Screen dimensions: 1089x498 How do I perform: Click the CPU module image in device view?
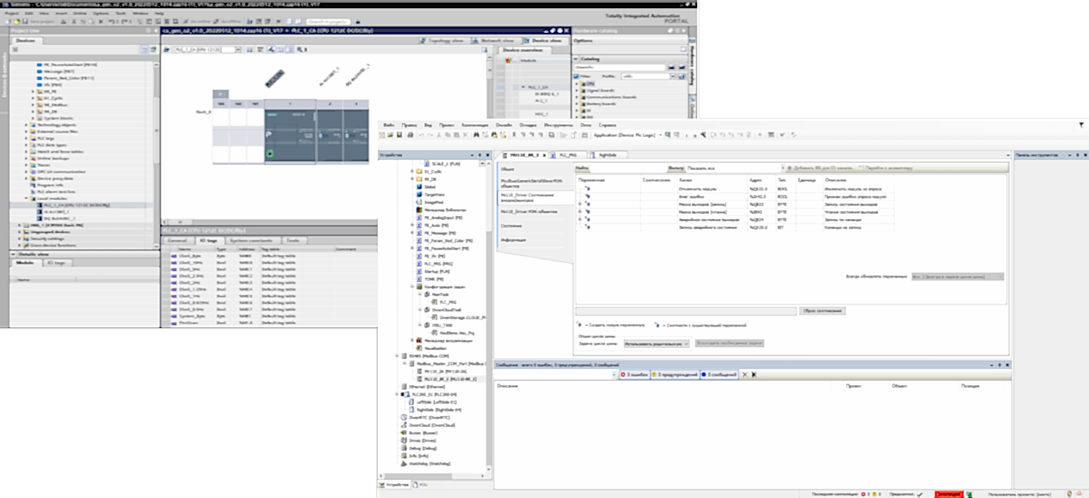(289, 136)
